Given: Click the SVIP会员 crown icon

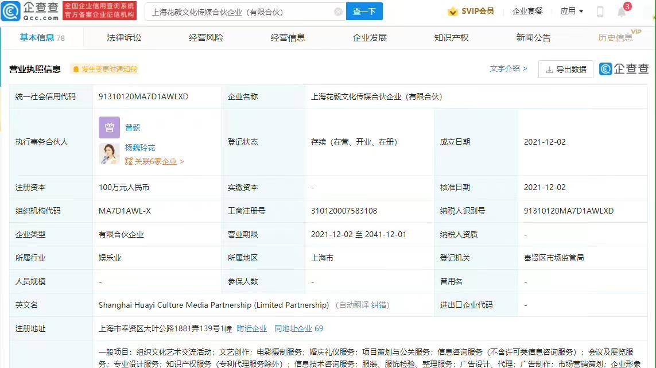Looking at the screenshot, I should 452,11.
